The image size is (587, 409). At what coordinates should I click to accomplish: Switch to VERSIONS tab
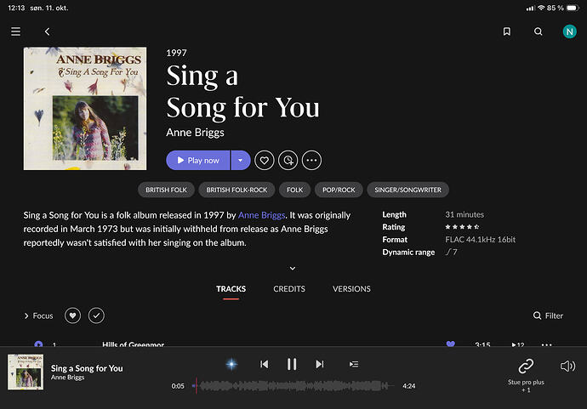point(351,289)
